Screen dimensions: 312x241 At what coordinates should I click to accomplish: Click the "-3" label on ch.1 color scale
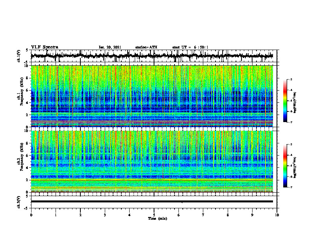point(290,80)
